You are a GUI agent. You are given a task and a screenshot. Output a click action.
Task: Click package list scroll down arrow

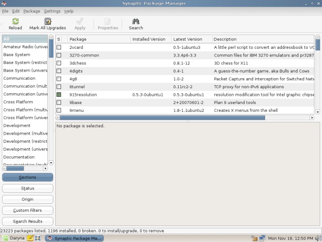coord(317,112)
